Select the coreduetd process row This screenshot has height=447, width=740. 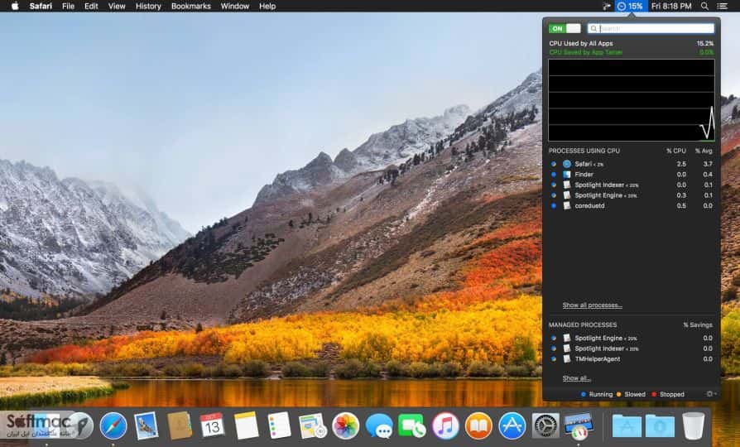pos(632,206)
